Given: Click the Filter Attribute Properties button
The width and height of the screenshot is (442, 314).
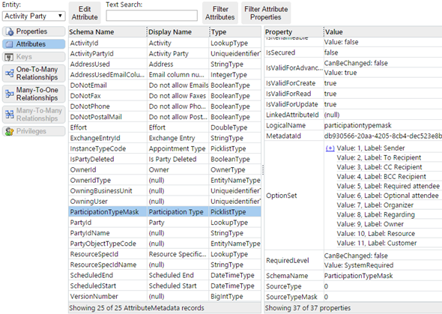Looking at the screenshot, I should click(266, 13).
